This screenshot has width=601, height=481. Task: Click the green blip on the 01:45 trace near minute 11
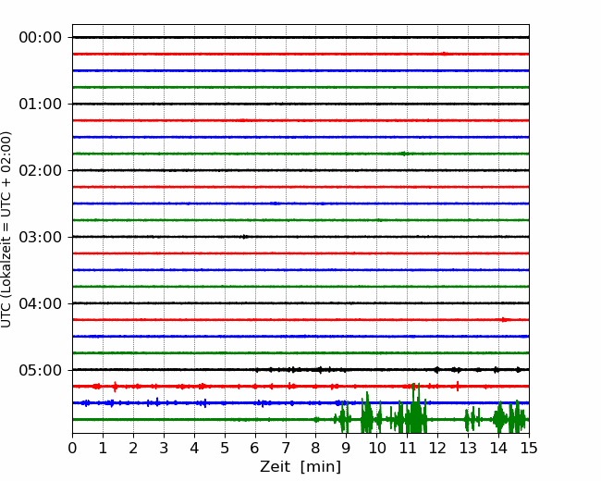pos(403,154)
